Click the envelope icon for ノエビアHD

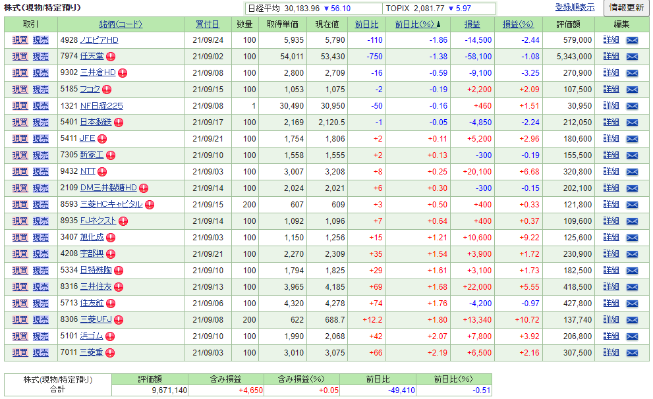pos(632,40)
